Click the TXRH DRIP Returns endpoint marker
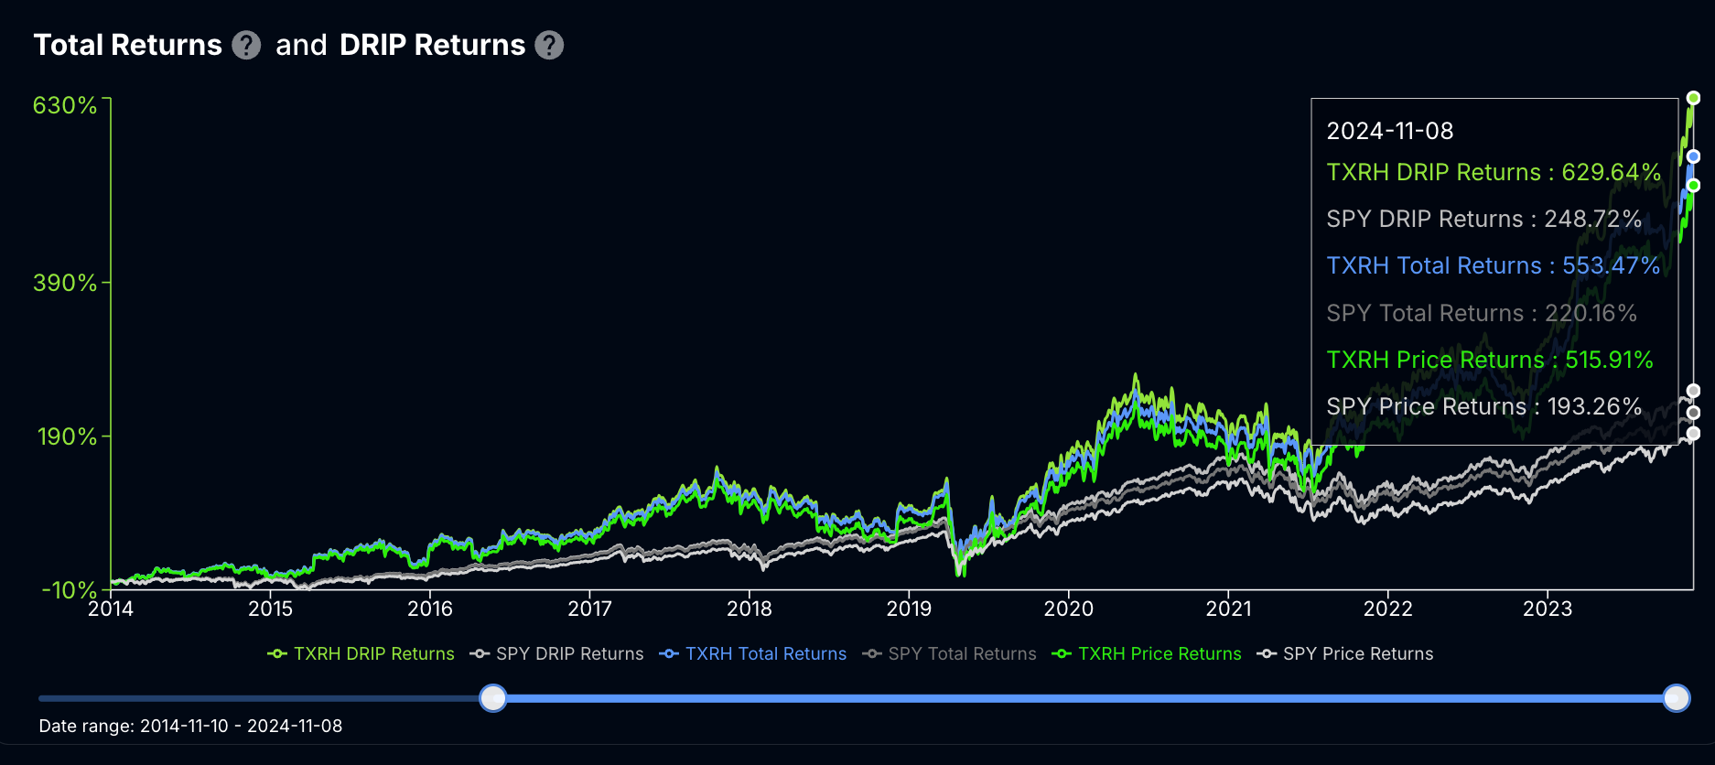Image resolution: width=1715 pixels, height=765 pixels. (x=1693, y=98)
